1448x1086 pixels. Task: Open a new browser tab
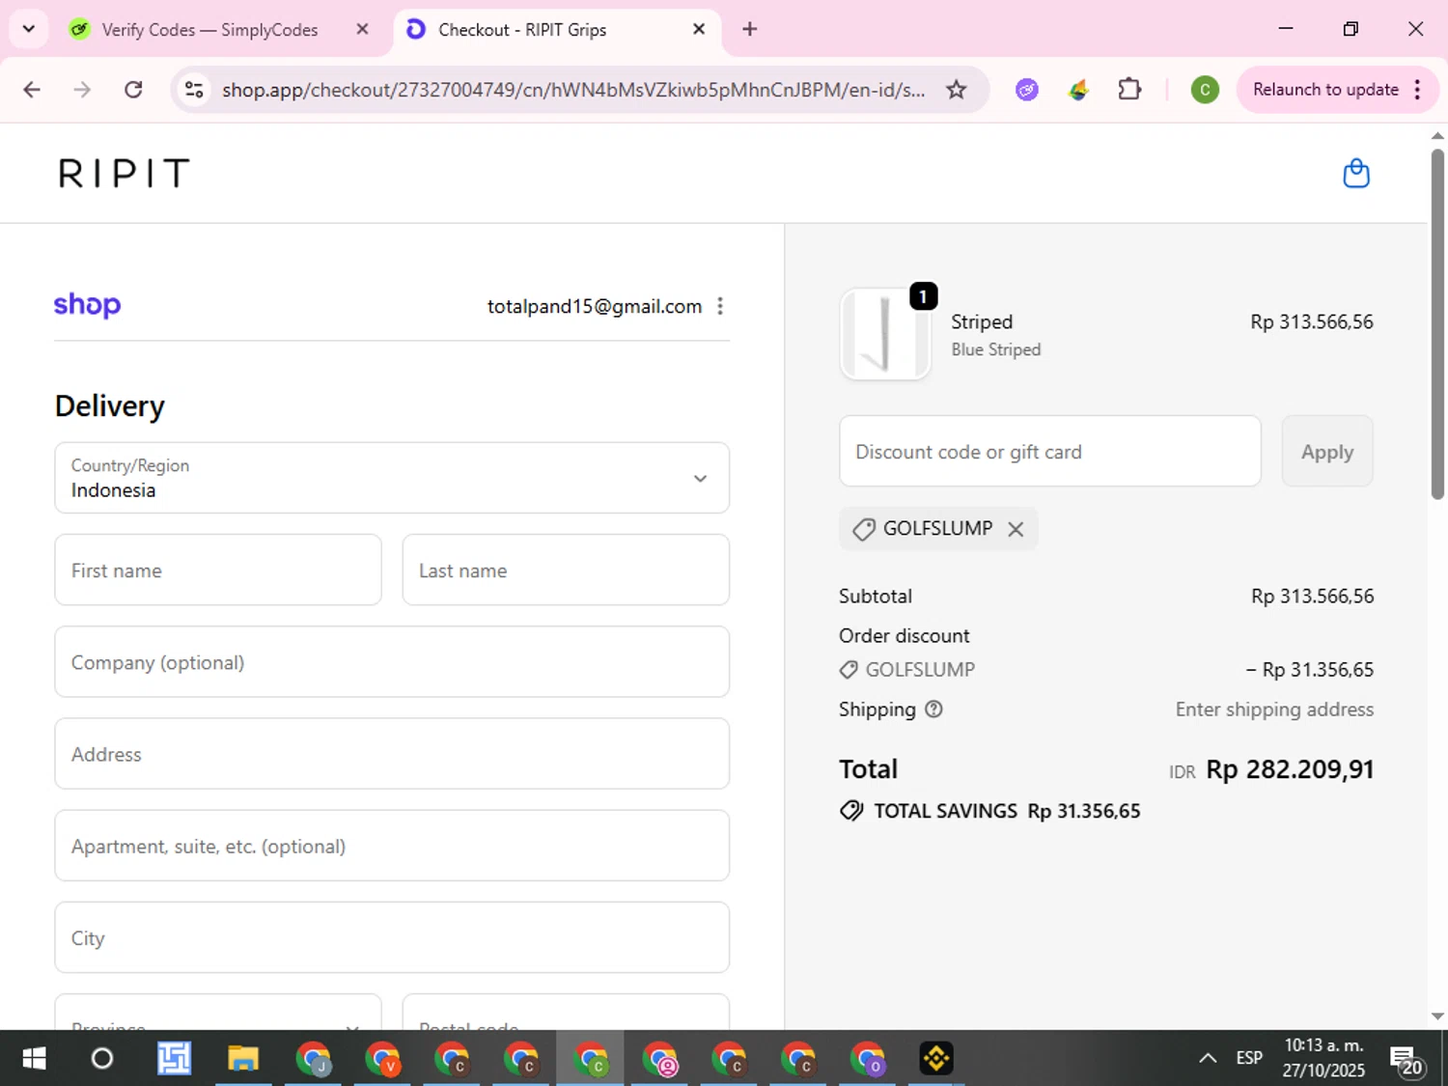[749, 29]
